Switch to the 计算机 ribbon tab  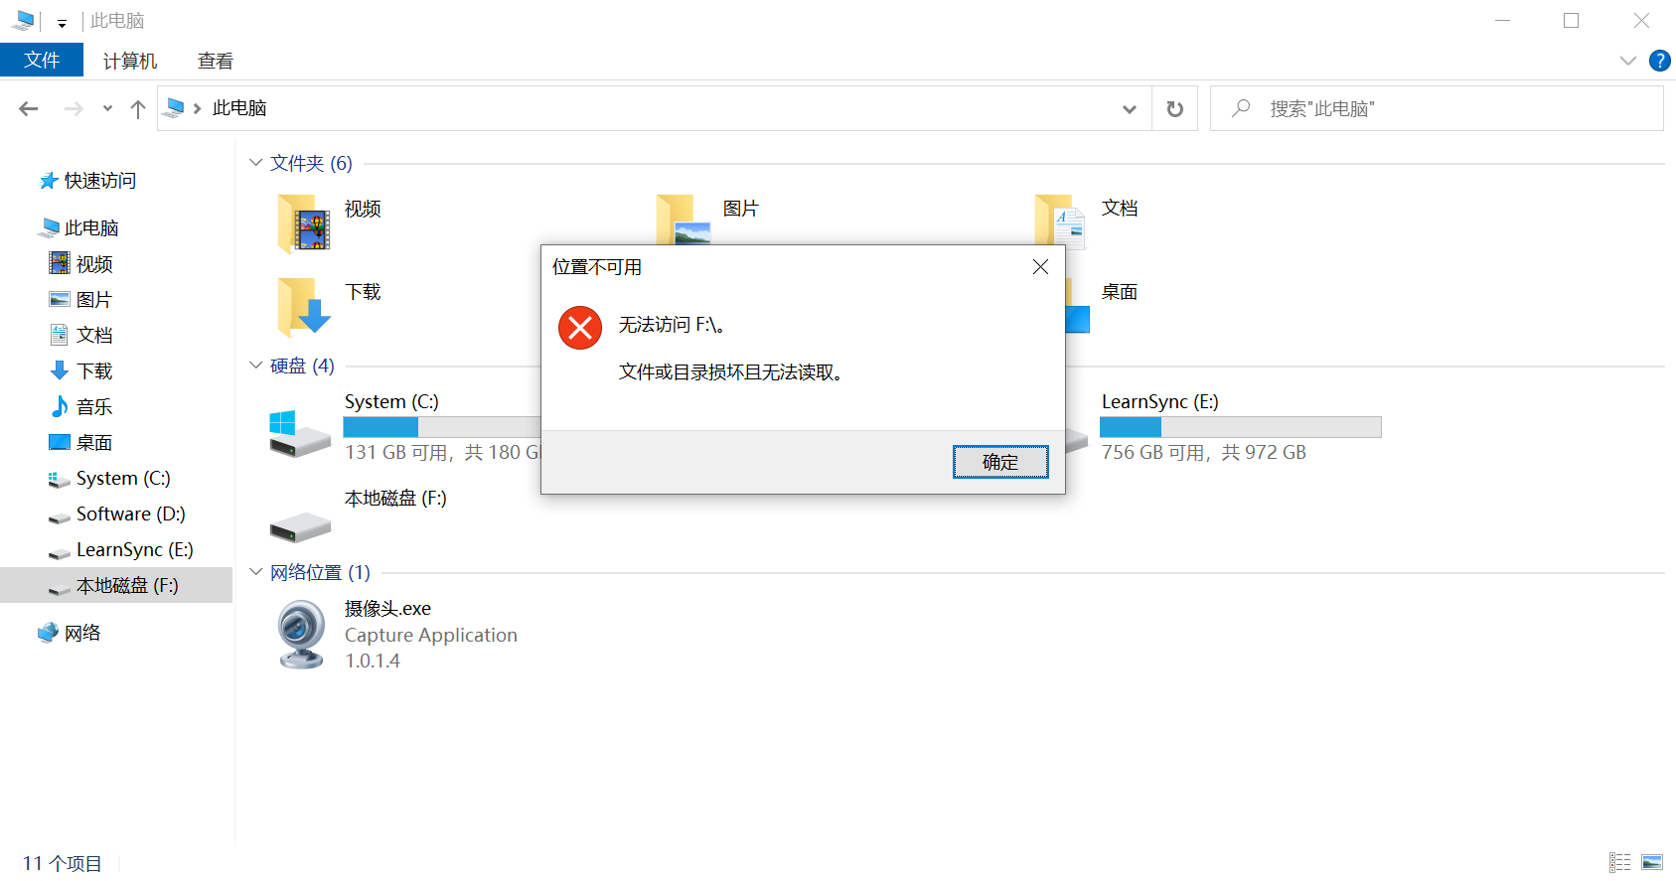tap(130, 61)
